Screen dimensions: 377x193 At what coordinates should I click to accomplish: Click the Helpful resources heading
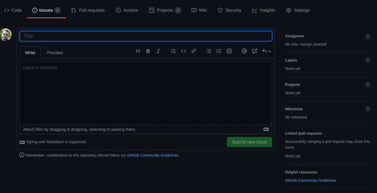[x=301, y=172]
